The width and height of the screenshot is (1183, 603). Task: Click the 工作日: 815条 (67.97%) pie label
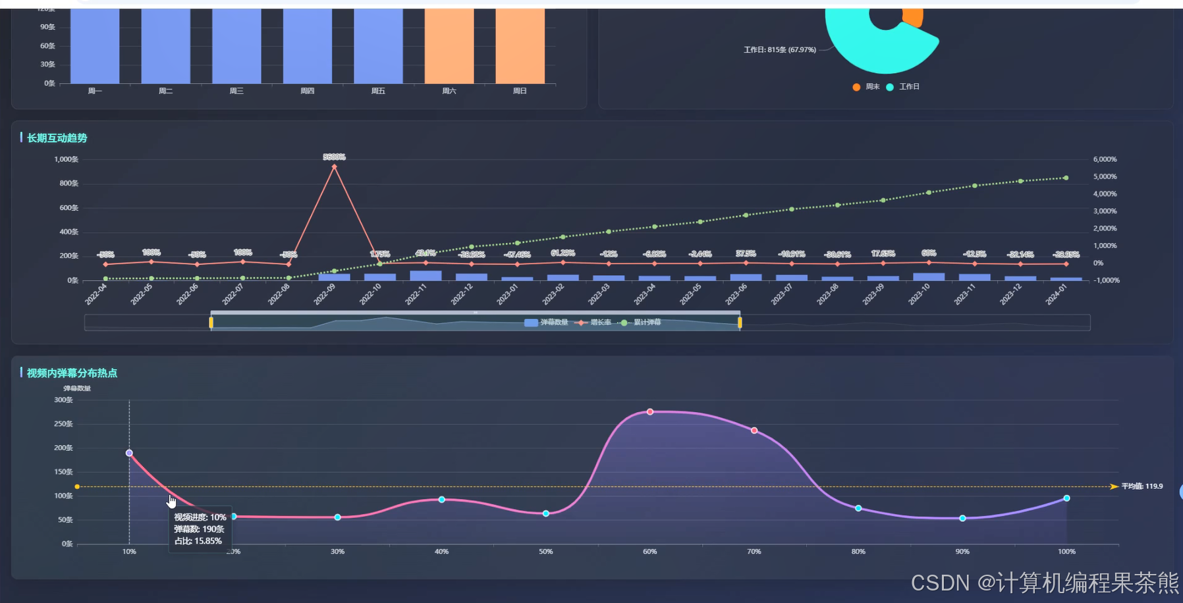click(780, 50)
